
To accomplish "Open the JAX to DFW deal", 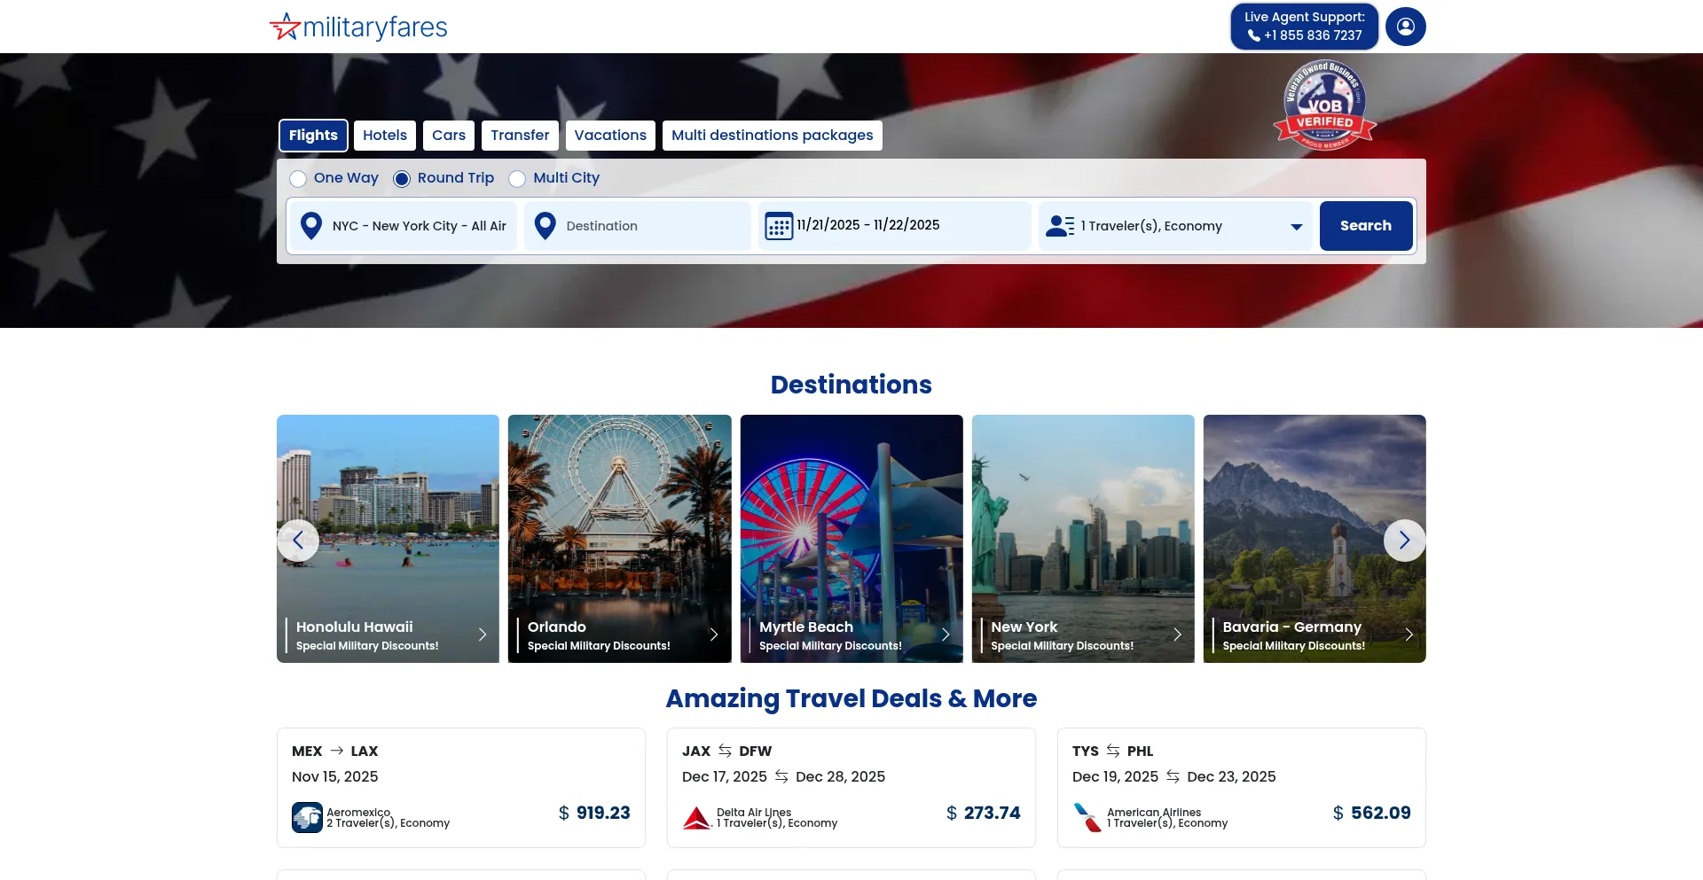I will (x=851, y=788).
